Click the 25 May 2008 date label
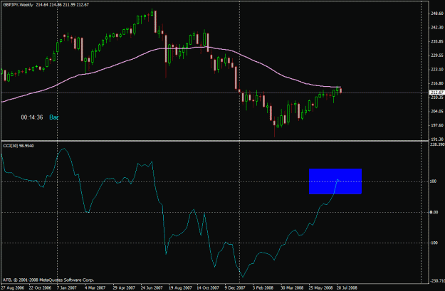Image resolution: width=445 pixels, height=291 pixels. [x=320, y=288]
